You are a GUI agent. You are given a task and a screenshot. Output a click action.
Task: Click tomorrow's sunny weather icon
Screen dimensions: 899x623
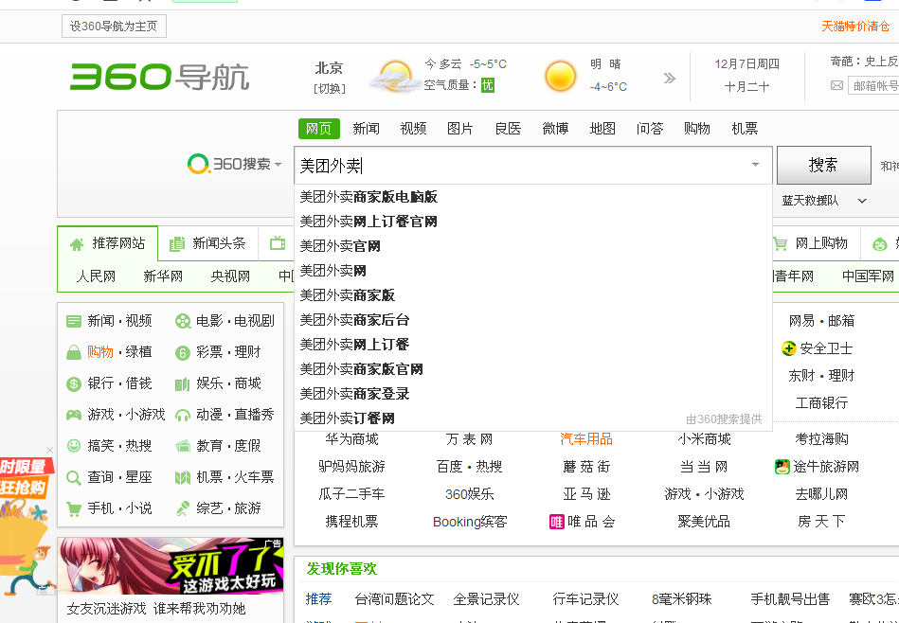[560, 77]
